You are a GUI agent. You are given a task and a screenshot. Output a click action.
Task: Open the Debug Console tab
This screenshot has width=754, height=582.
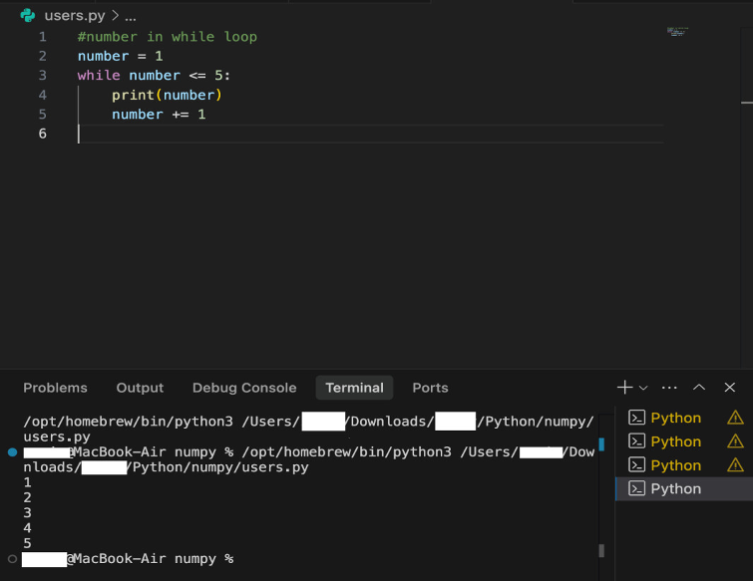point(244,388)
